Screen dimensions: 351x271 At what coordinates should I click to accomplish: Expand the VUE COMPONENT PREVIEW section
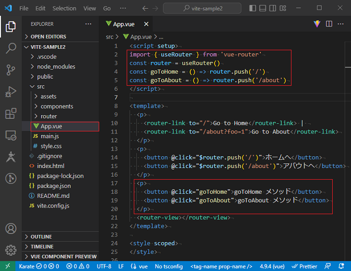61,256
